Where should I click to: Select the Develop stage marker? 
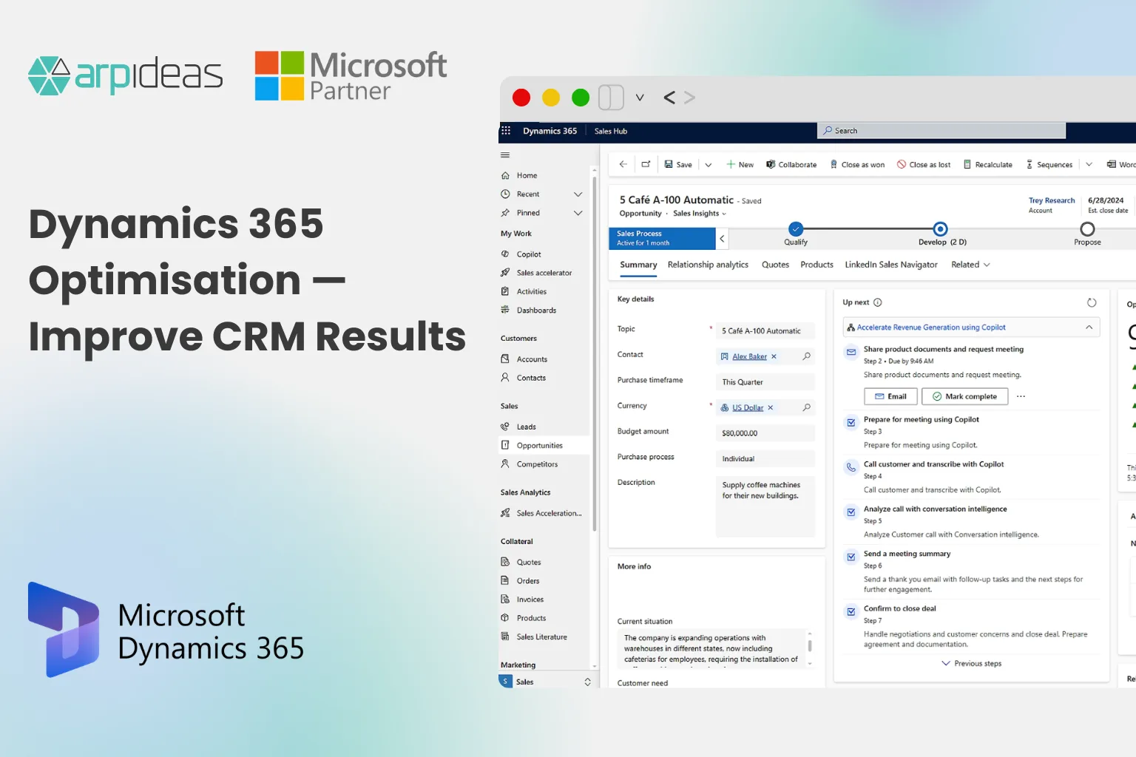coord(940,229)
